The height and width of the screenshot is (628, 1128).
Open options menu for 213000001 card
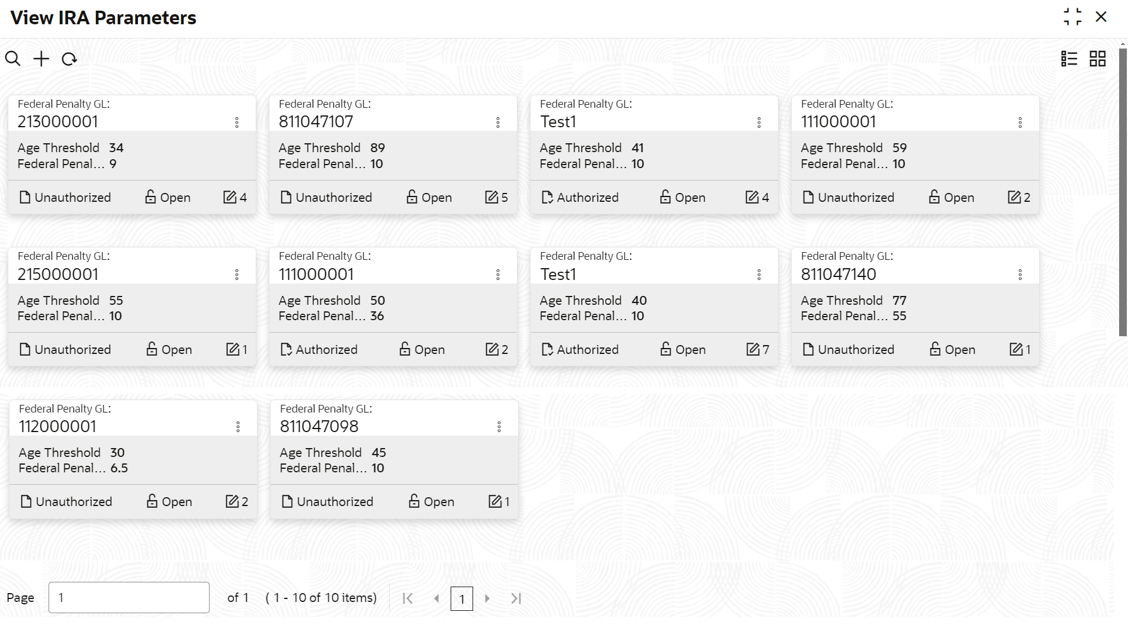(237, 123)
